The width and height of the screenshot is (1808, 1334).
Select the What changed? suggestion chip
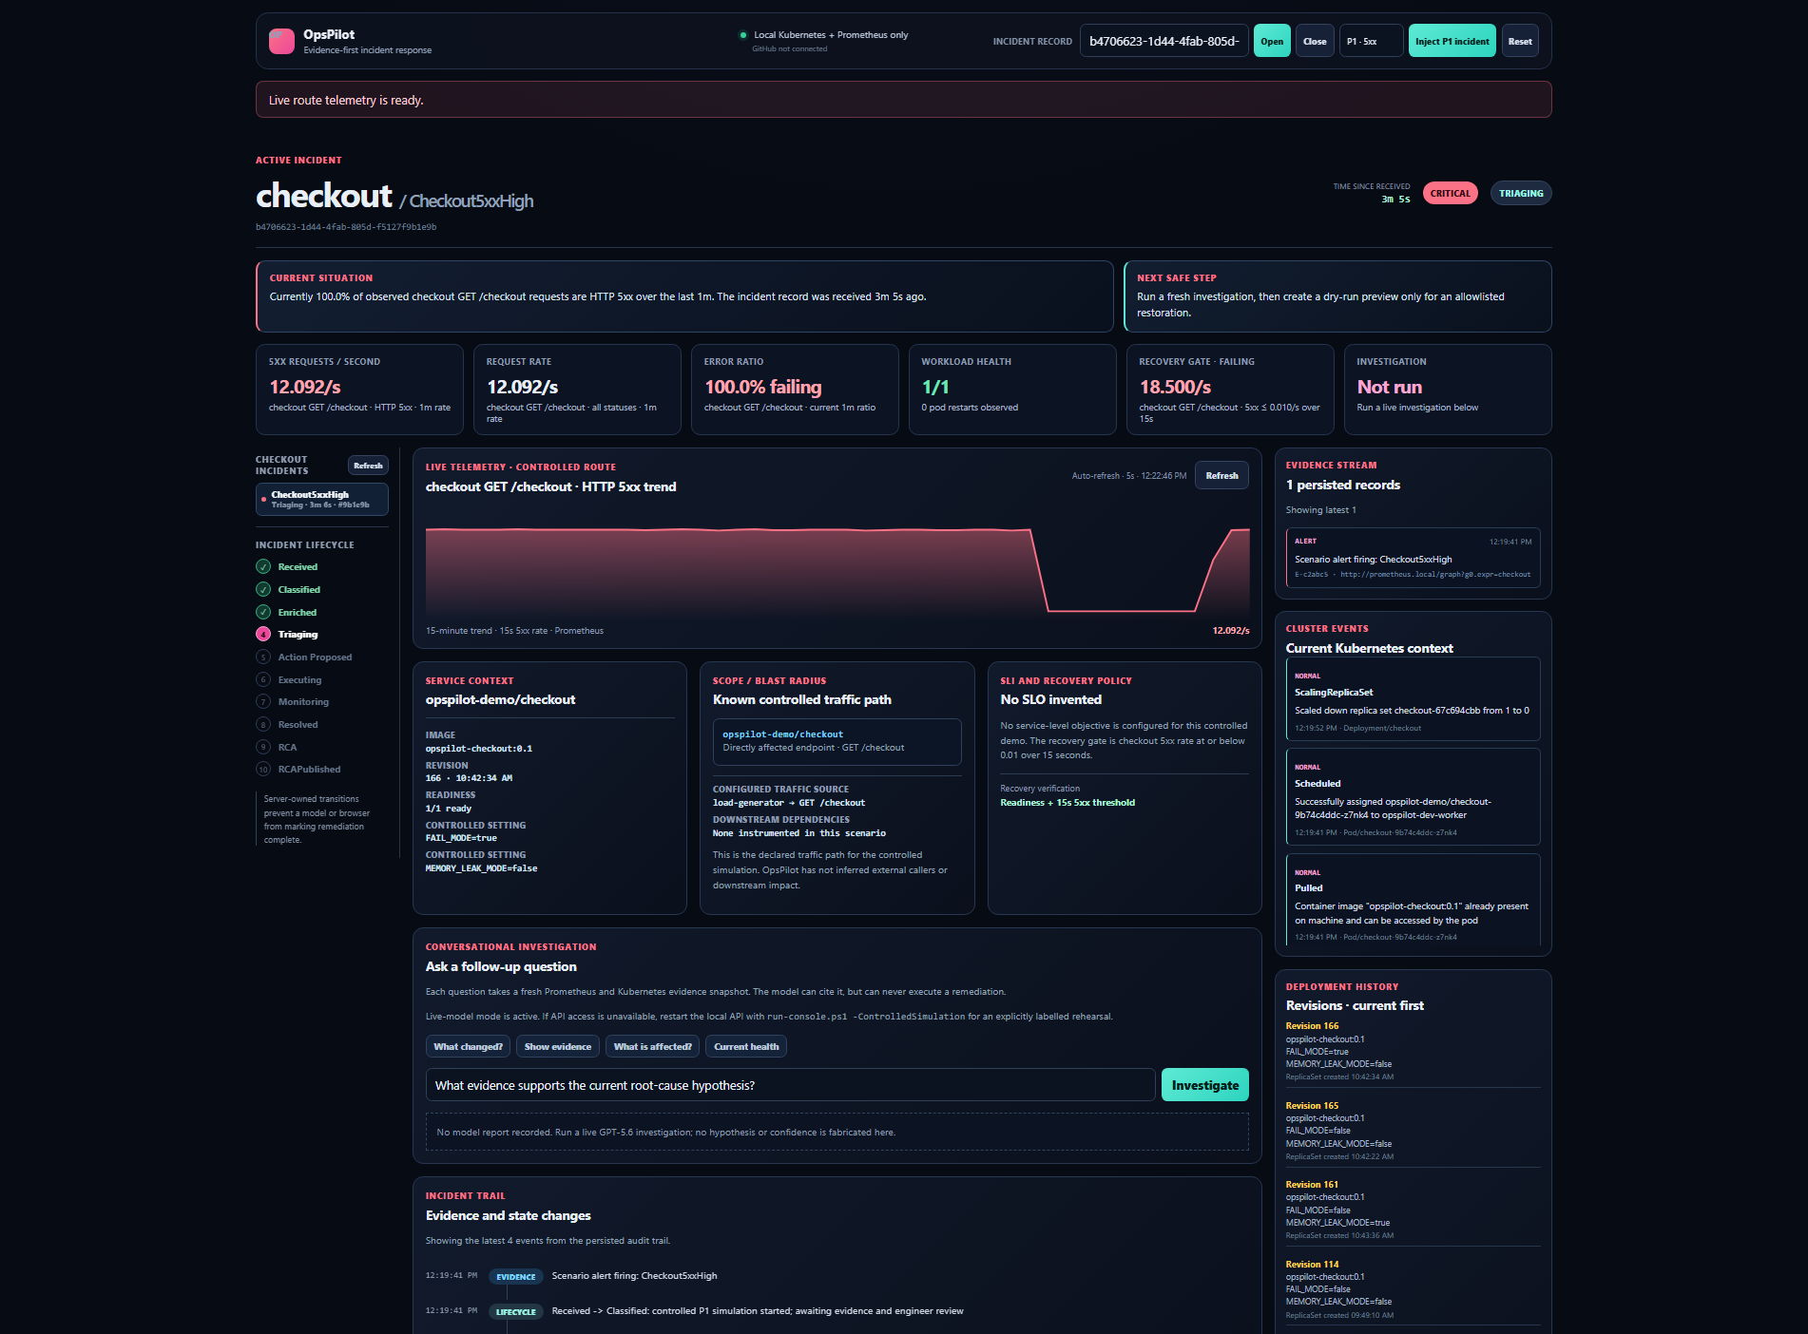468,1046
